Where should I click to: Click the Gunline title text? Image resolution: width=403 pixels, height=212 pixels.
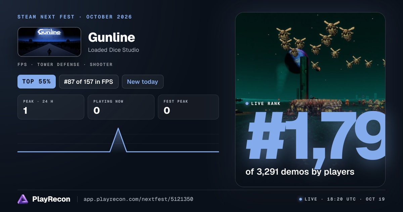(x=111, y=37)
